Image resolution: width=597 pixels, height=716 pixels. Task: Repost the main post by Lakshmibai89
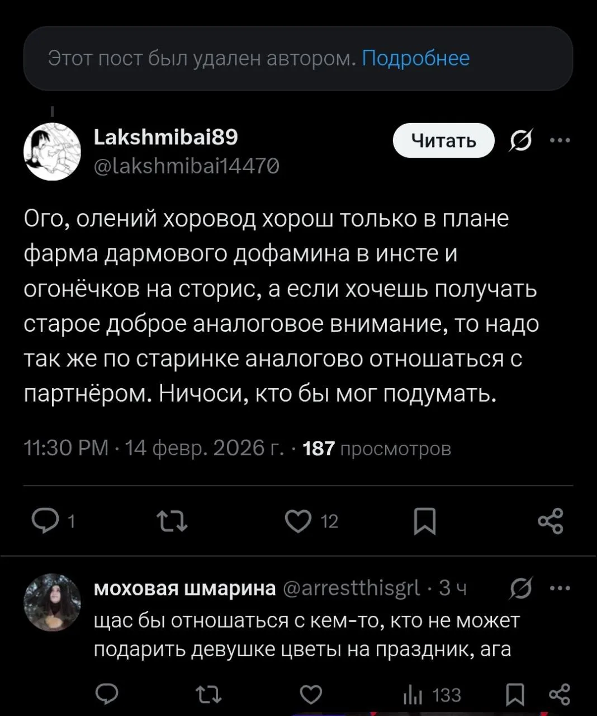pos(172,521)
